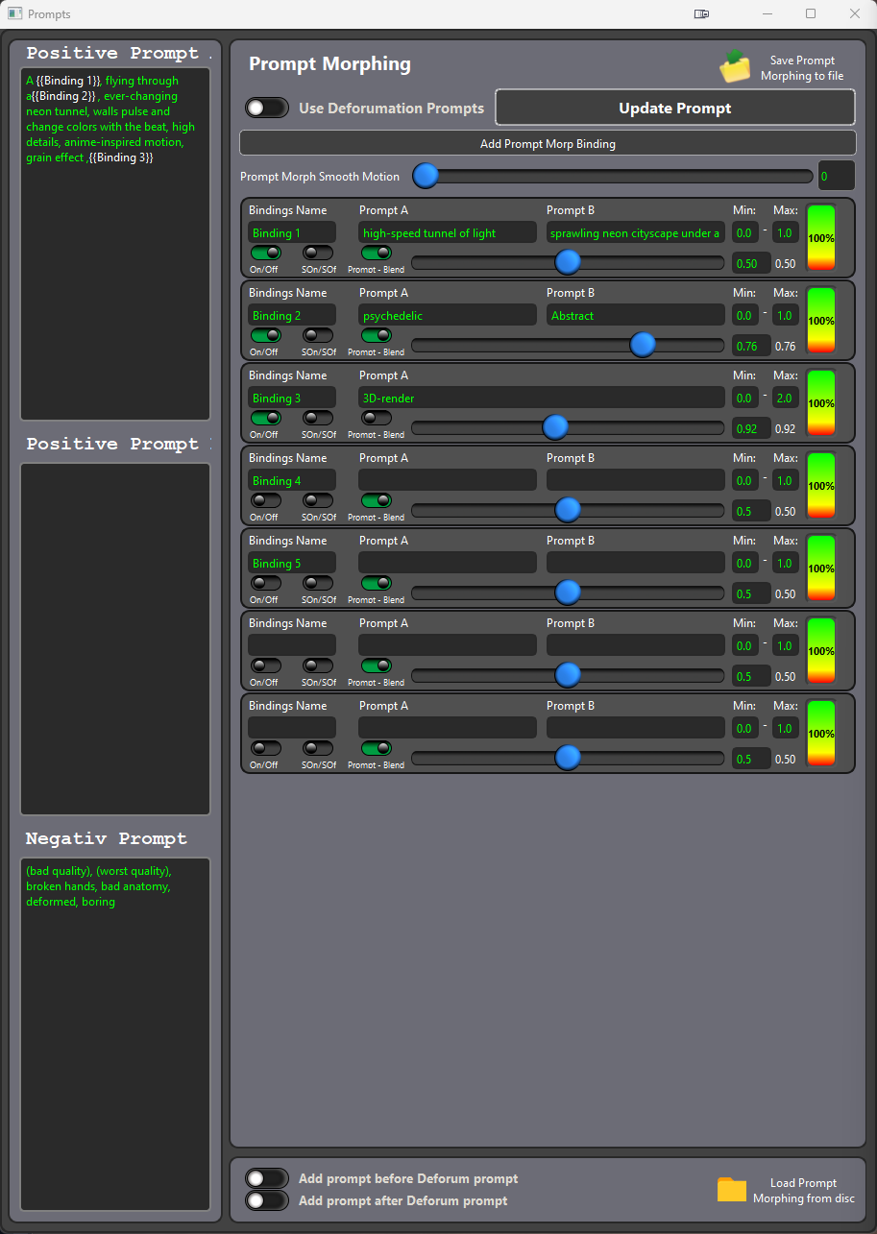Click the Prompts window app icon
This screenshot has height=1234, width=877.
click(x=14, y=14)
